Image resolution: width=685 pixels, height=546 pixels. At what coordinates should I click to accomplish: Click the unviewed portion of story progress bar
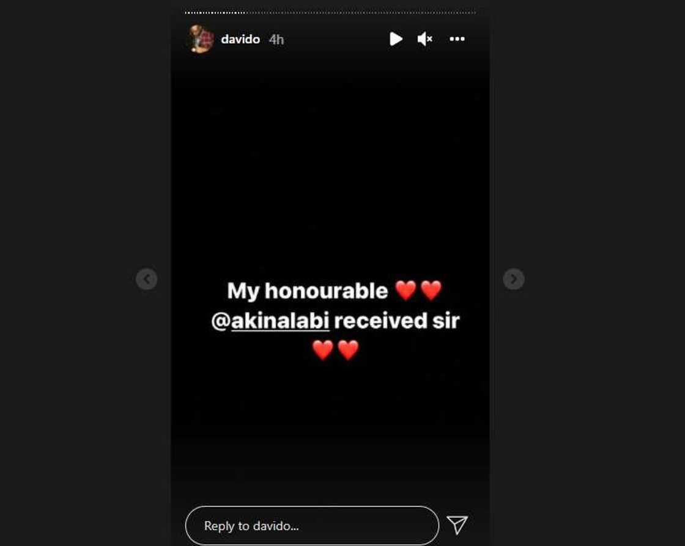(x=361, y=13)
